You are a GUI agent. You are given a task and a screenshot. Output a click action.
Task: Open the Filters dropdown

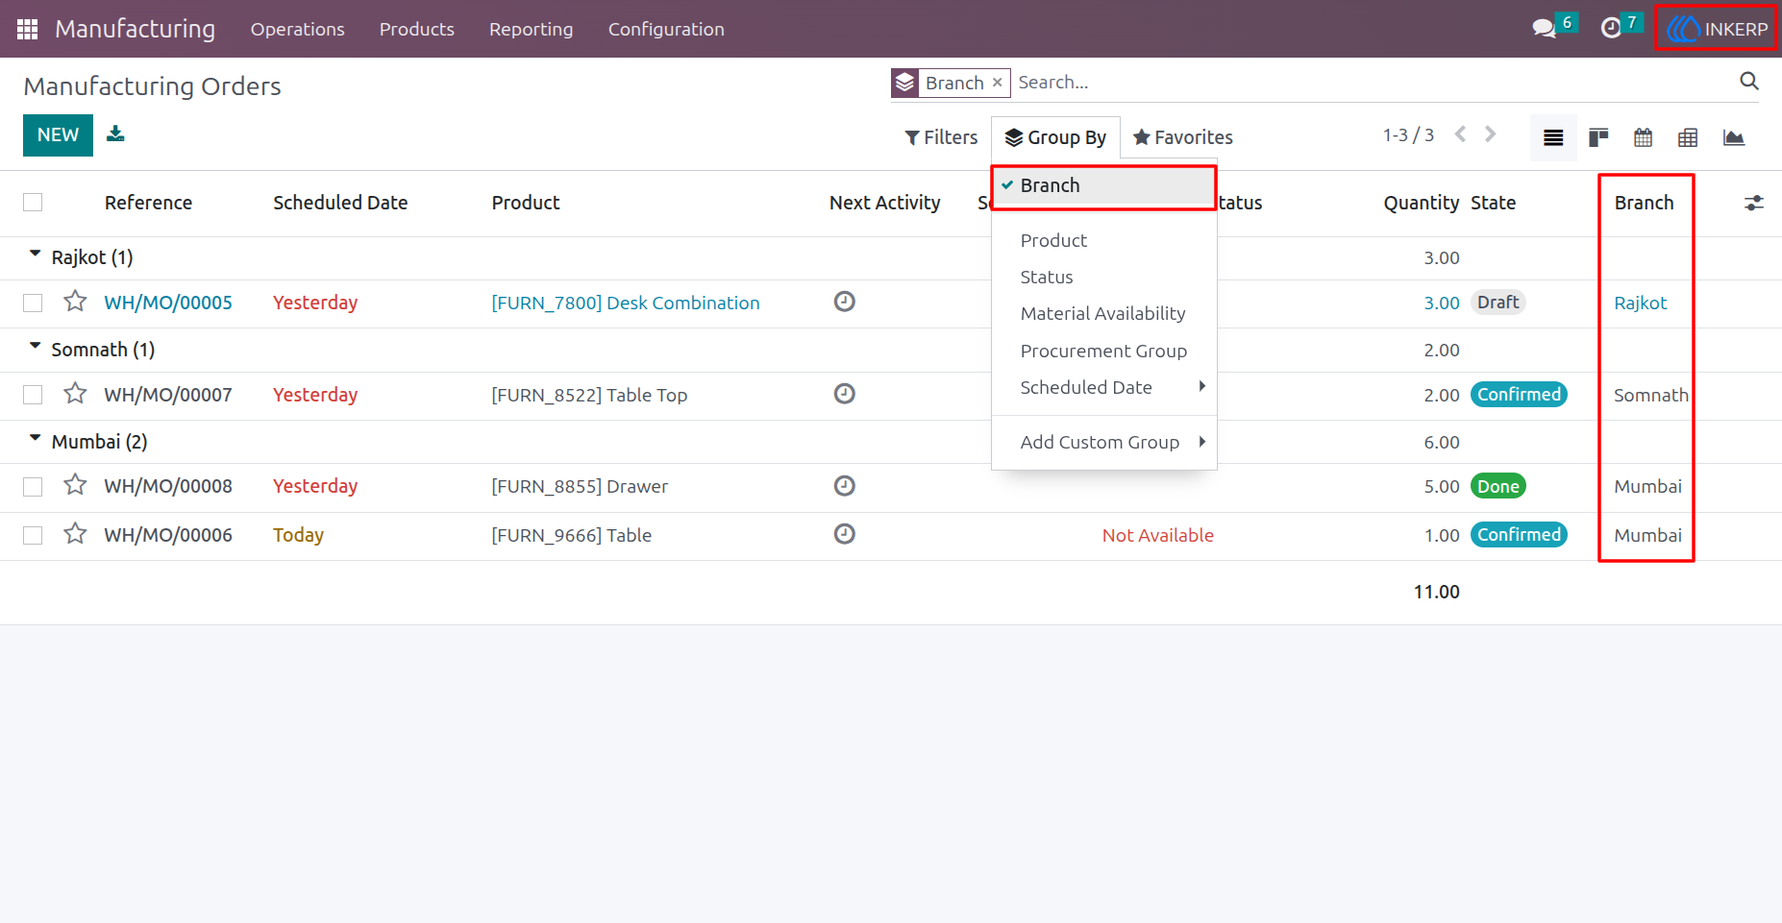coord(941,137)
